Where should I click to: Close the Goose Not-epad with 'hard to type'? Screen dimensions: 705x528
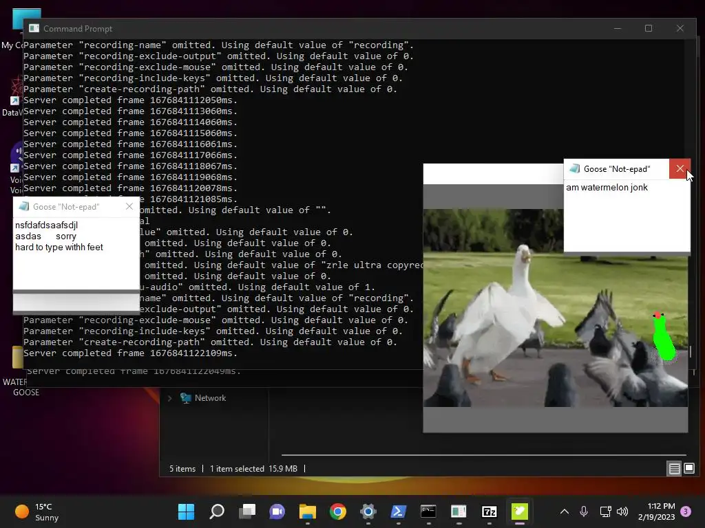pyautogui.click(x=129, y=206)
